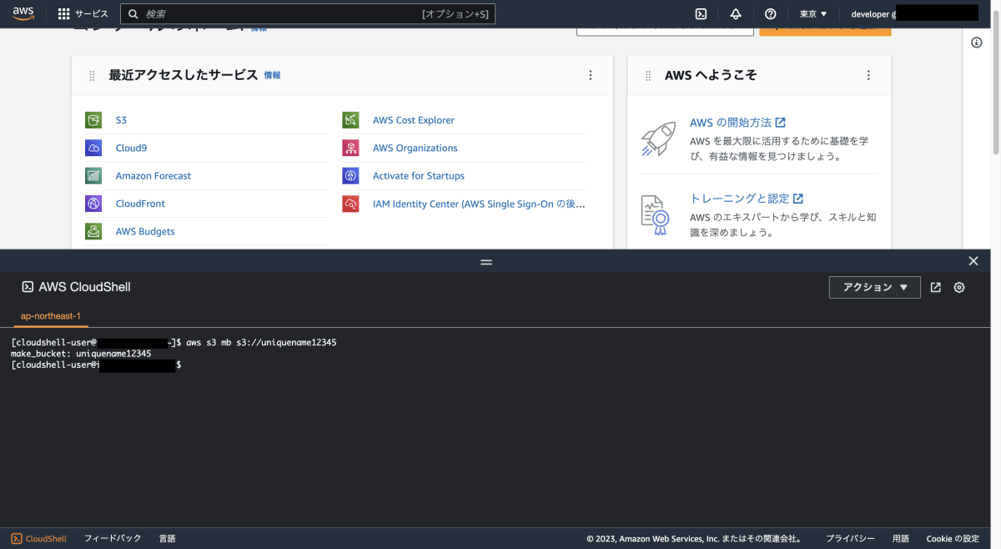1001x549 pixels.
Task: Click the IAM Identity Center icon
Action: pos(350,204)
